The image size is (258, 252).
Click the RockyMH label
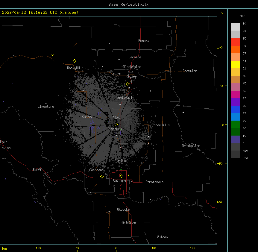point(73,68)
